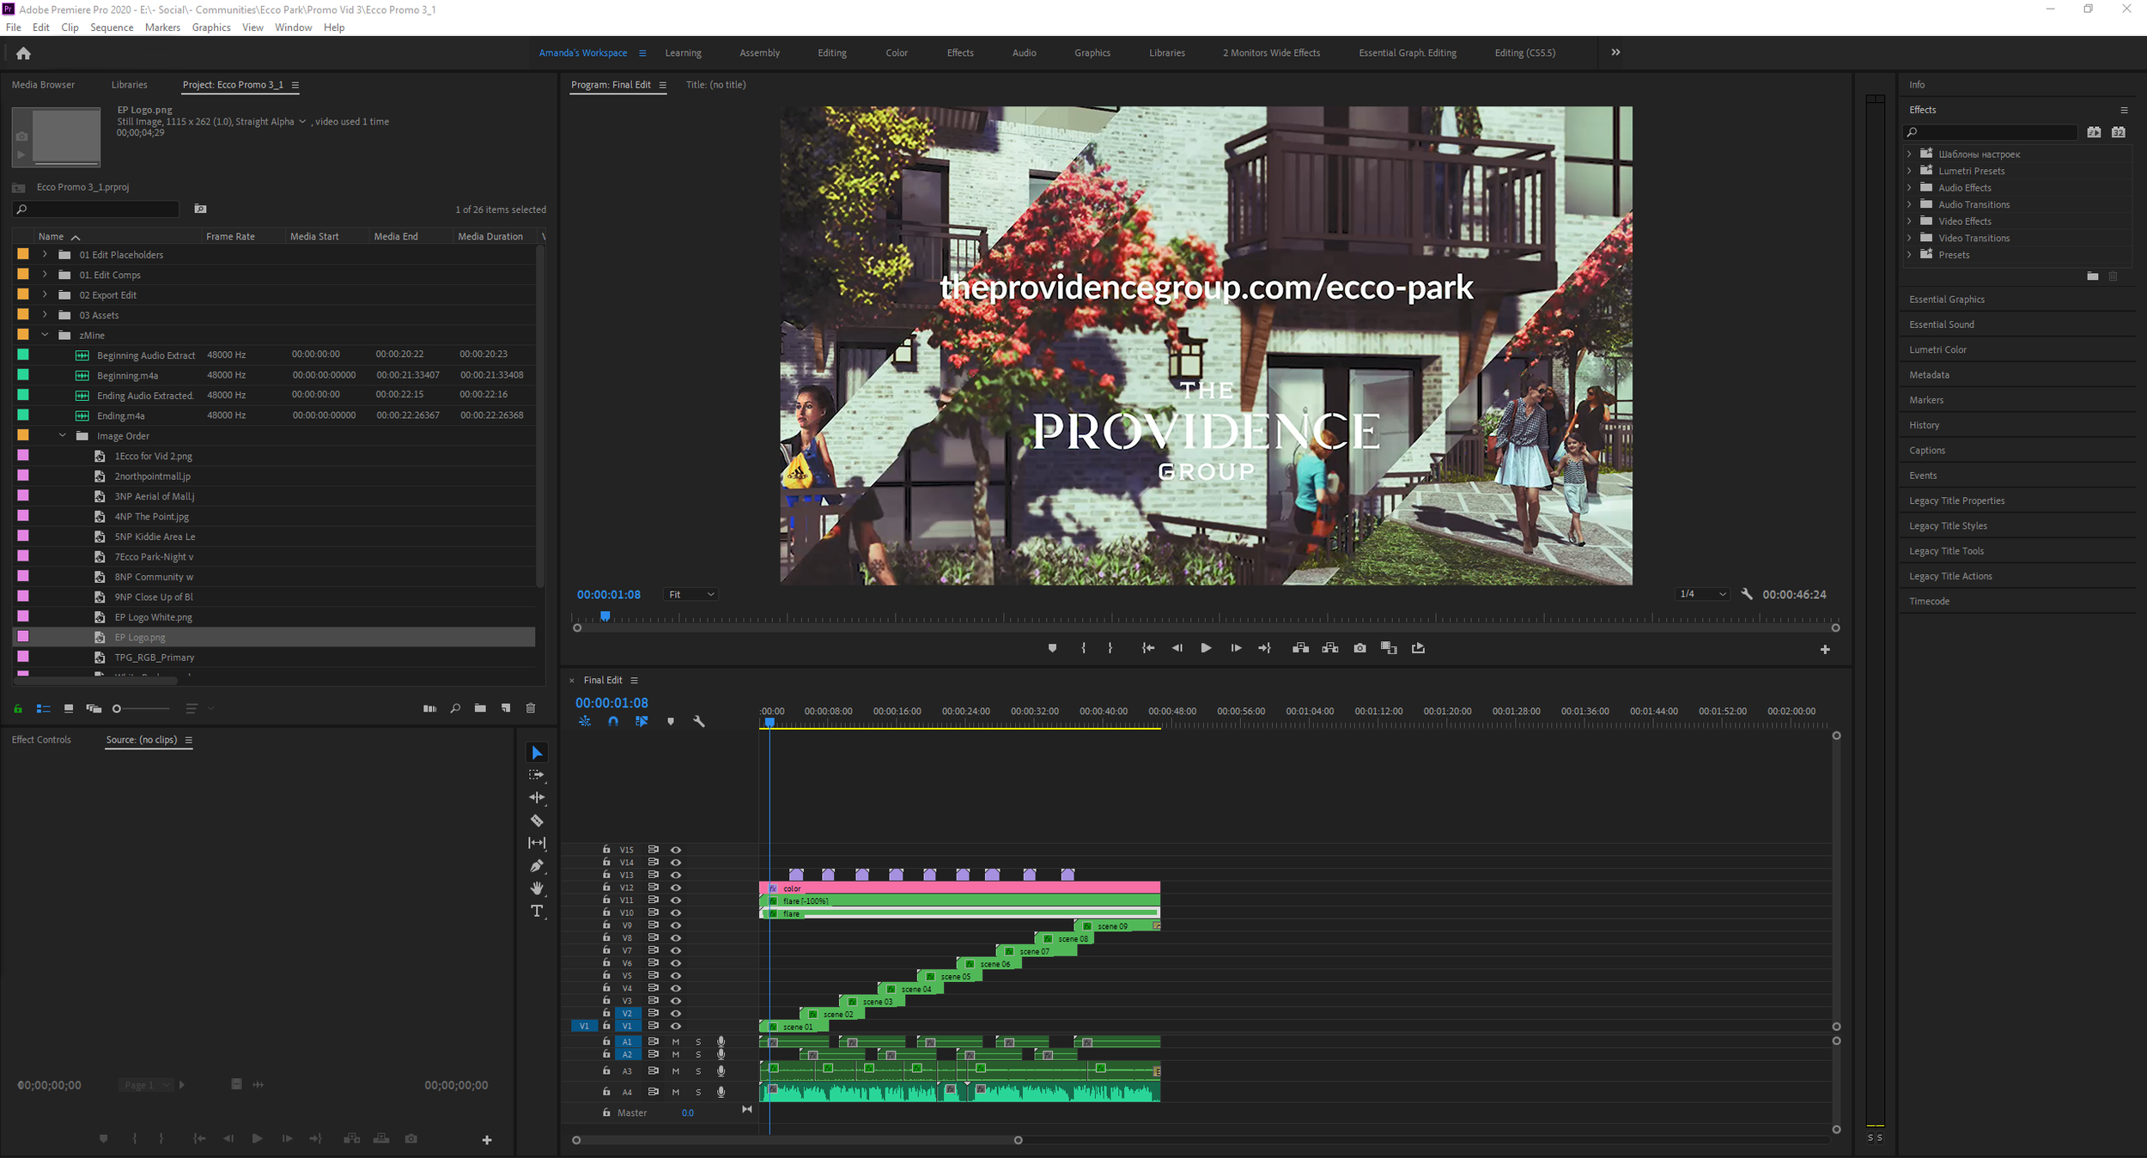
Task: Click Lift button in Program monitor
Action: pyautogui.click(x=1301, y=648)
